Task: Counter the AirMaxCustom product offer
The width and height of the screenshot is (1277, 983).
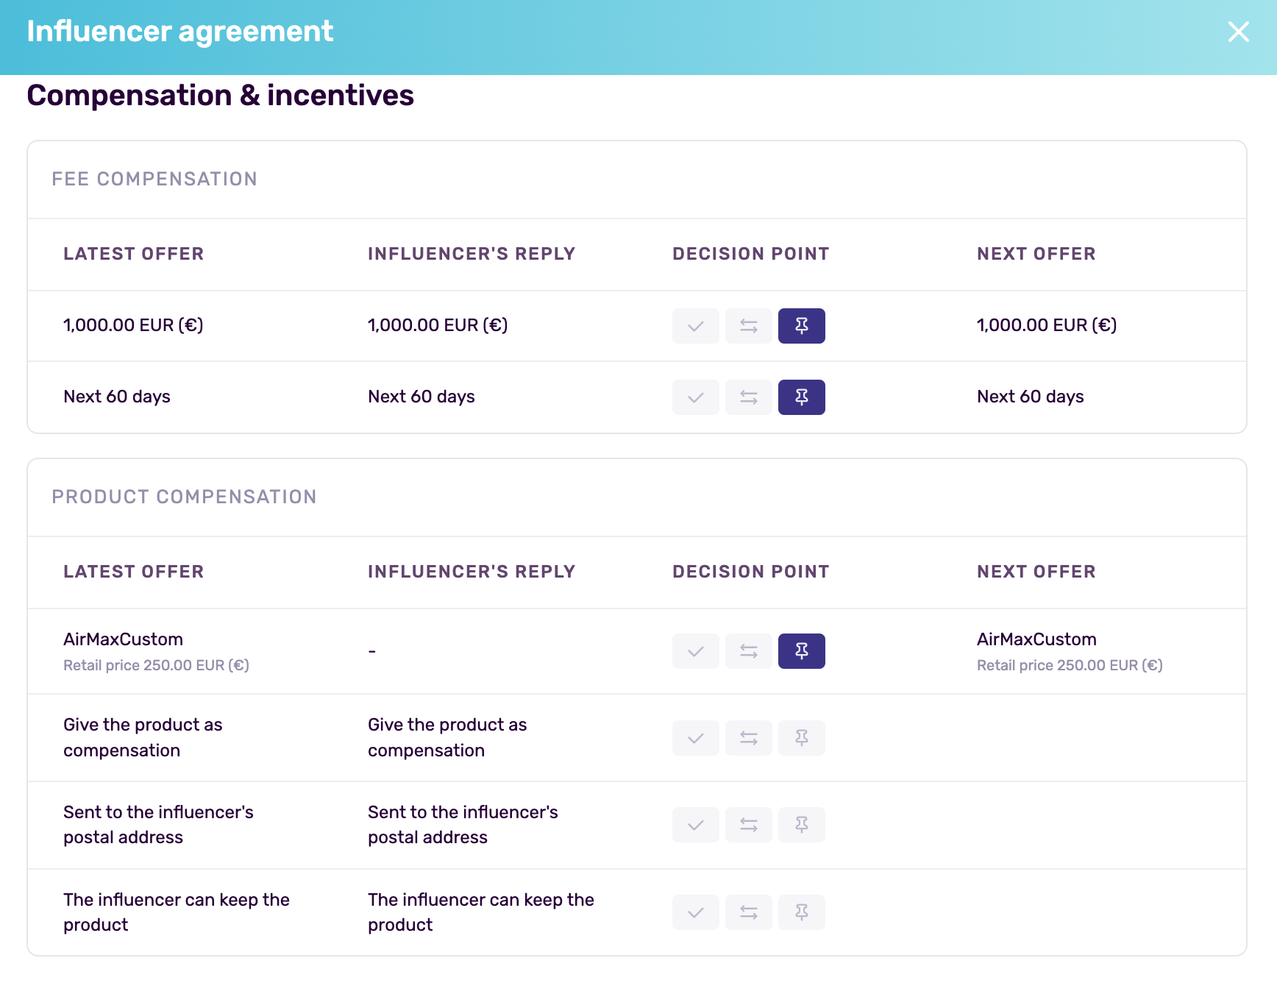Action: coord(748,651)
